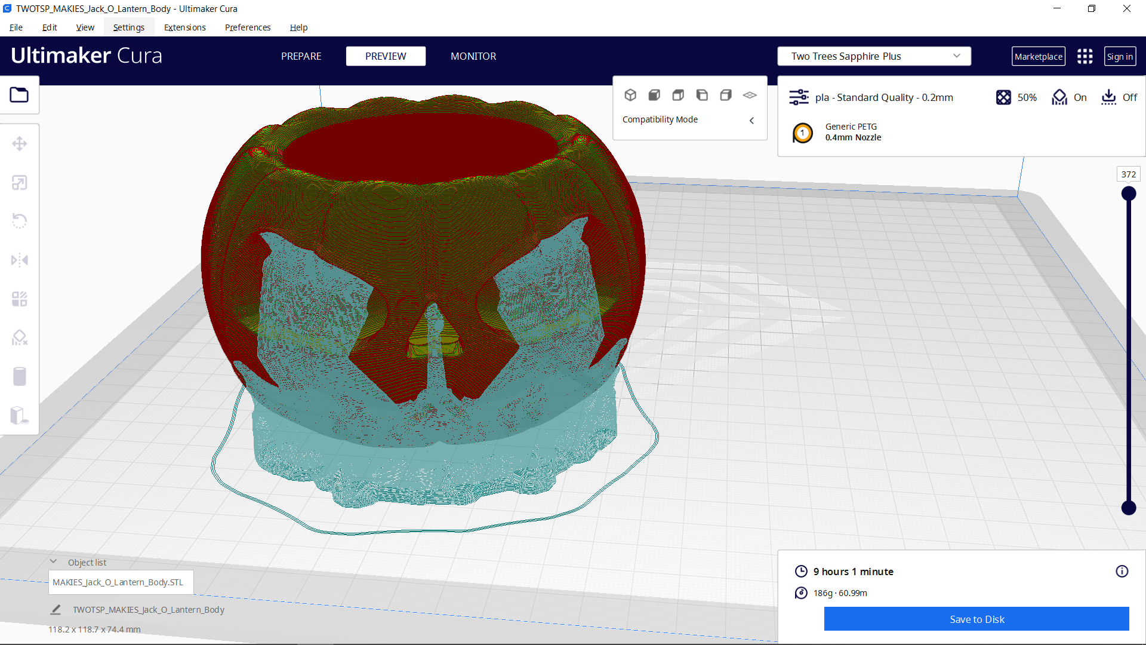Show print time info details icon

pos(1122,572)
